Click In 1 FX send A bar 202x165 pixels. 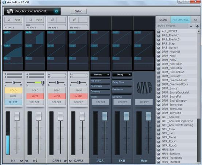(x=15, y=74)
